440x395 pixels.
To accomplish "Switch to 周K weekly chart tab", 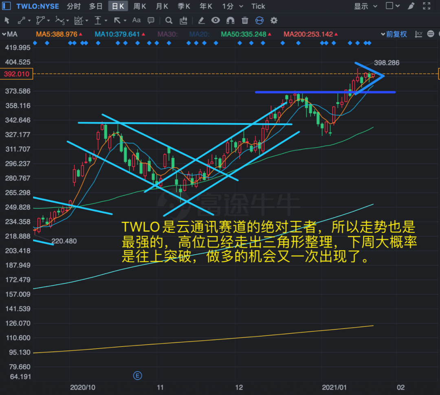I will (x=140, y=6).
